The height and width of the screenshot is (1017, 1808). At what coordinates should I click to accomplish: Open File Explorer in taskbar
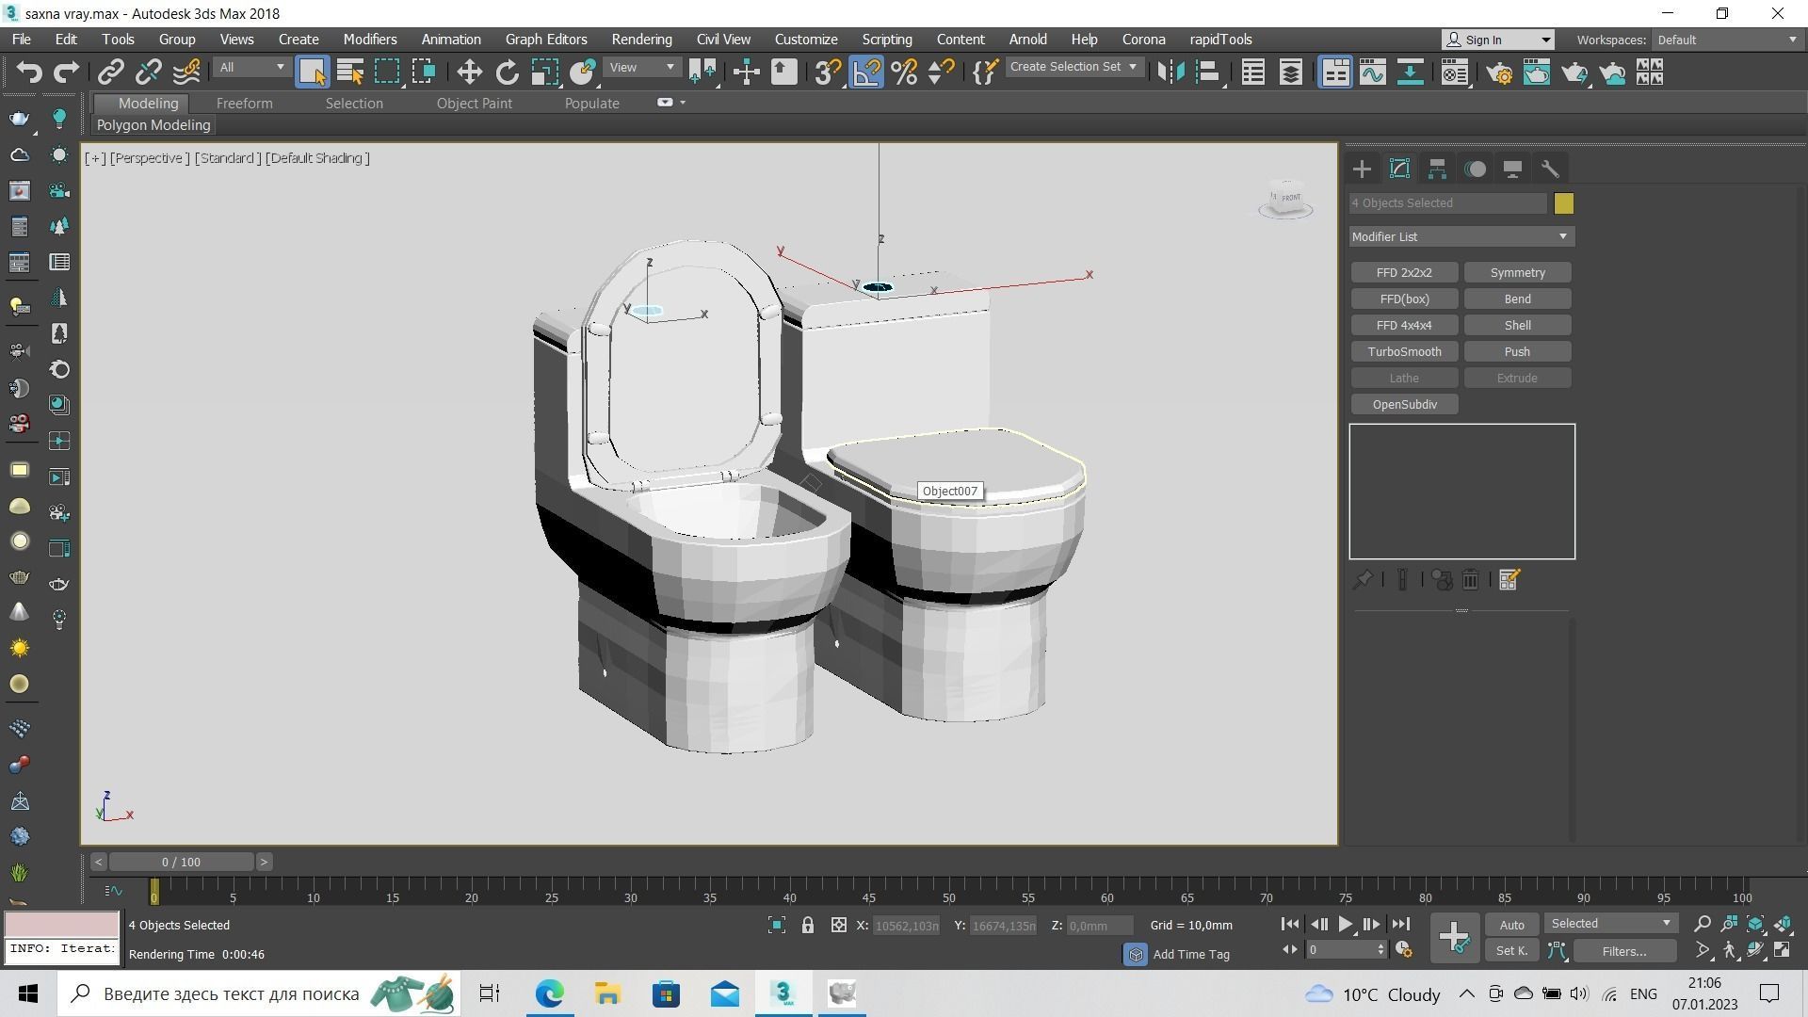coord(607,993)
